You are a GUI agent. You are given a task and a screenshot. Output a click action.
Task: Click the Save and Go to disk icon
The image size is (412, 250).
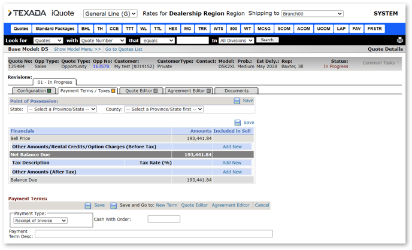pyautogui.click(x=113, y=205)
